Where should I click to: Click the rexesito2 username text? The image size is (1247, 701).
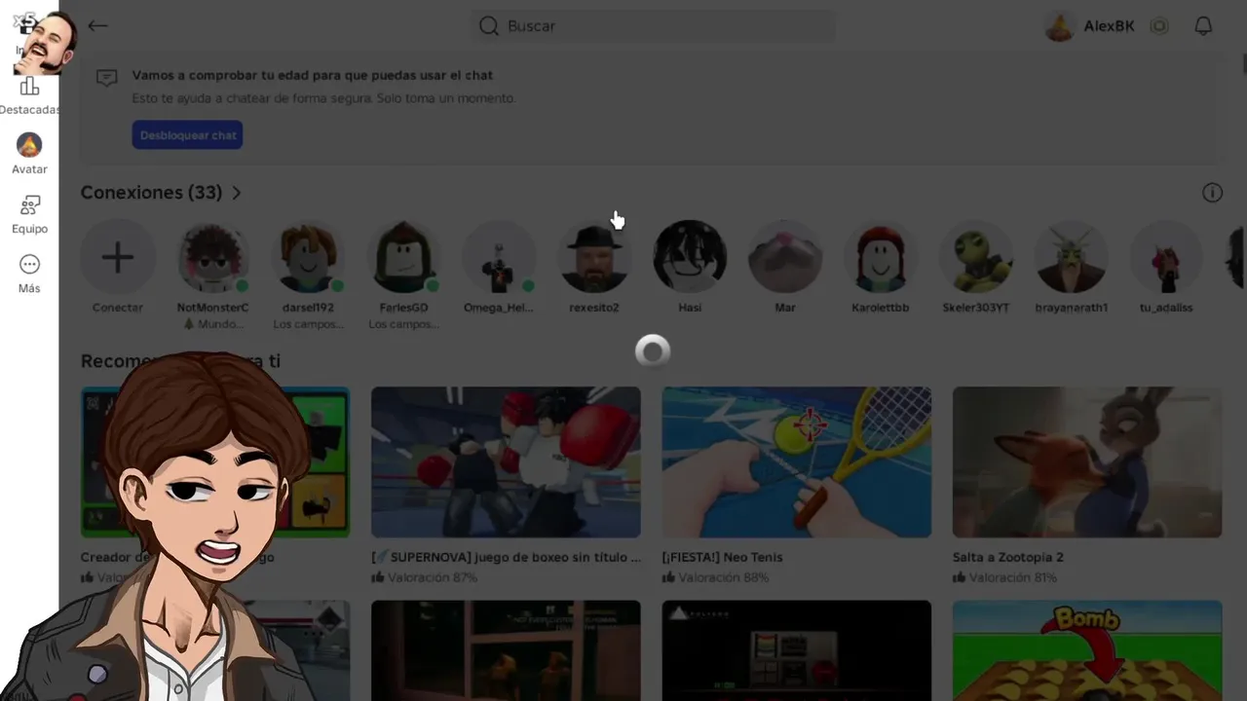(594, 308)
